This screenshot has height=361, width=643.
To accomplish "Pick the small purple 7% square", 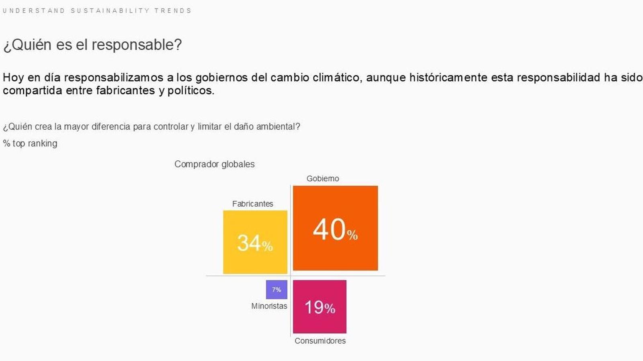I will (x=276, y=290).
